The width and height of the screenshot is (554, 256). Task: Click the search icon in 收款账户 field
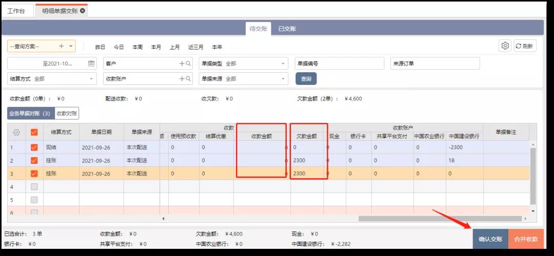(188, 79)
